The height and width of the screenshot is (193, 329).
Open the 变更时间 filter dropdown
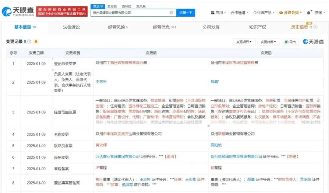coord(268,42)
